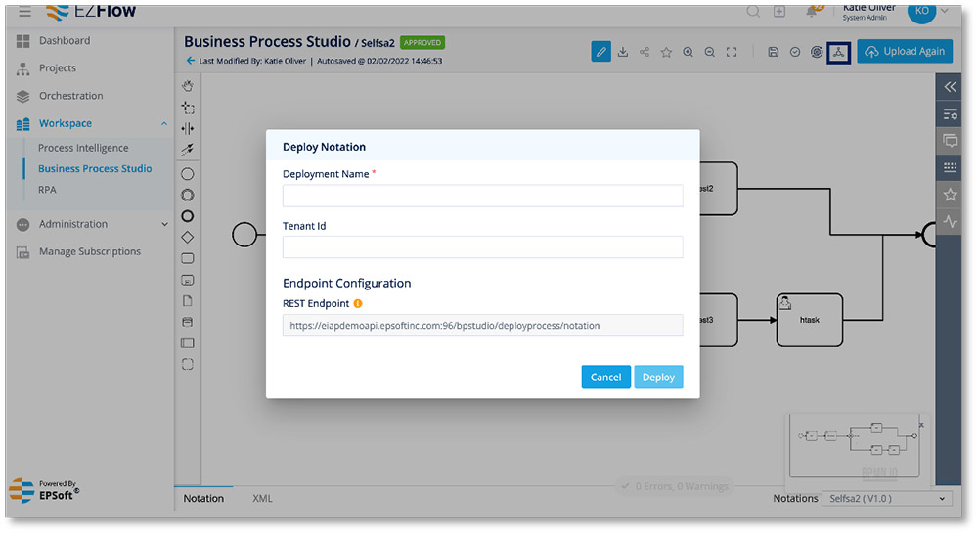Collapse the Workspace section
The width and height of the screenshot is (978, 534).
[164, 123]
